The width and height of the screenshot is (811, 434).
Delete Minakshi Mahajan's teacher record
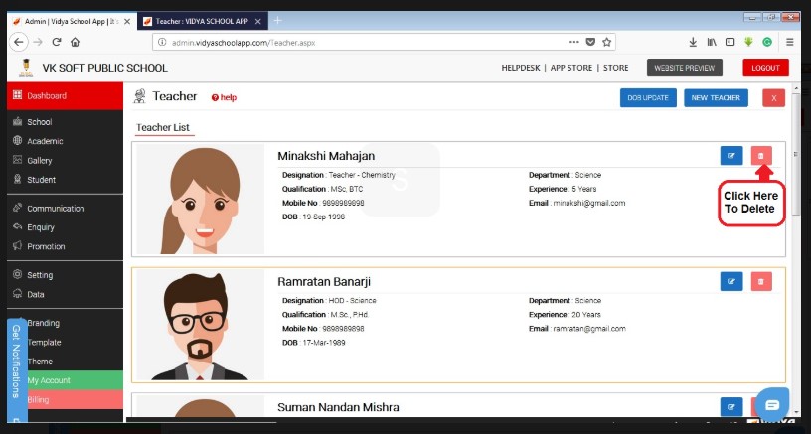point(761,156)
